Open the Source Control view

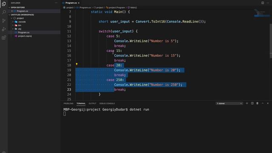point(4,21)
